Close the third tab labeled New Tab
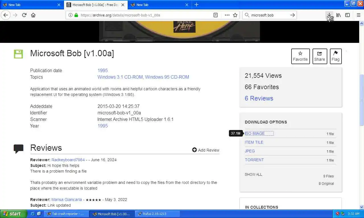This screenshot has height=218, width=364. click(x=187, y=5)
